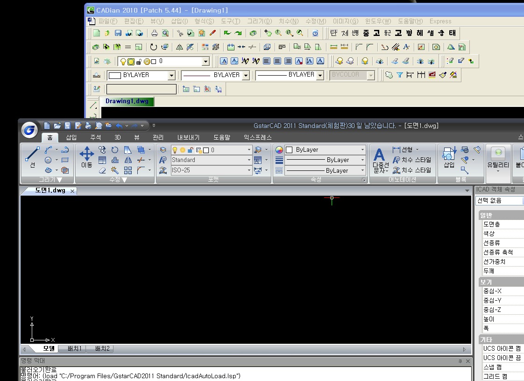Click the Pan hand icon in CADian
This screenshot has width=524, height=381.
(x=268, y=33)
